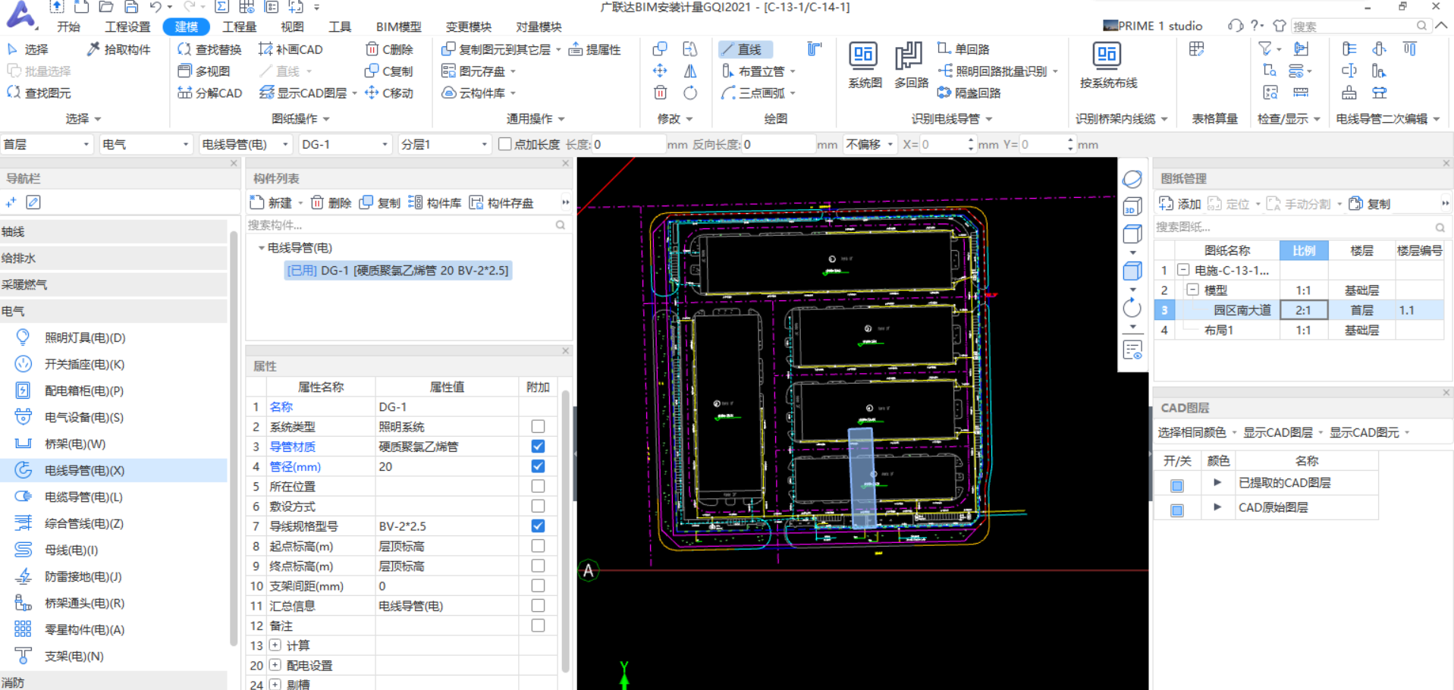Image resolution: width=1454 pixels, height=690 pixels.
Task: Click 构件库 in component list toolbar
Action: click(435, 203)
